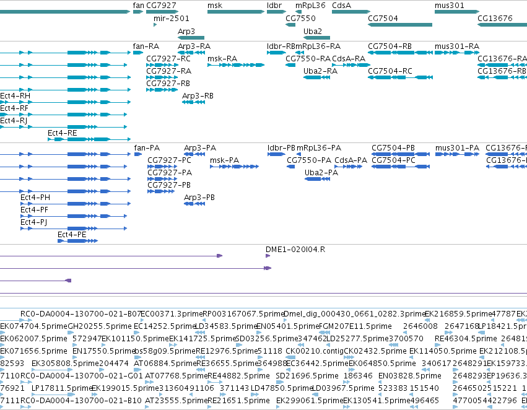This screenshot has width=527, height=410.
Task: Click the Ect4-PH protein label
Action: pos(35,198)
